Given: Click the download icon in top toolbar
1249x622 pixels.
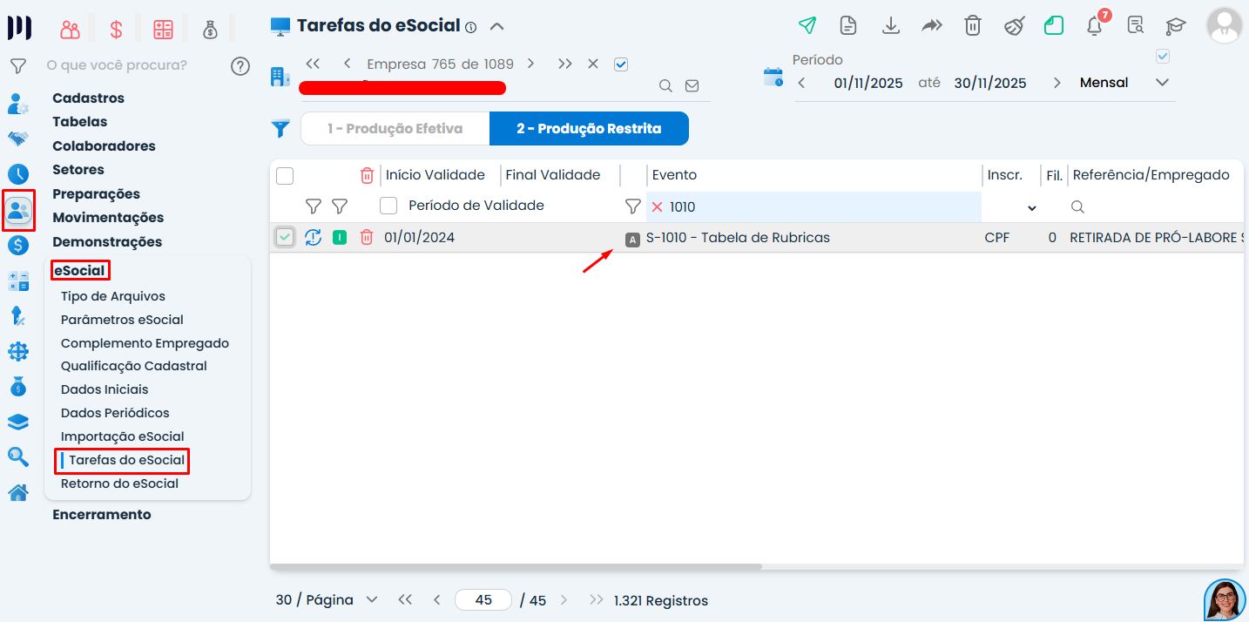Looking at the screenshot, I should (890, 25).
